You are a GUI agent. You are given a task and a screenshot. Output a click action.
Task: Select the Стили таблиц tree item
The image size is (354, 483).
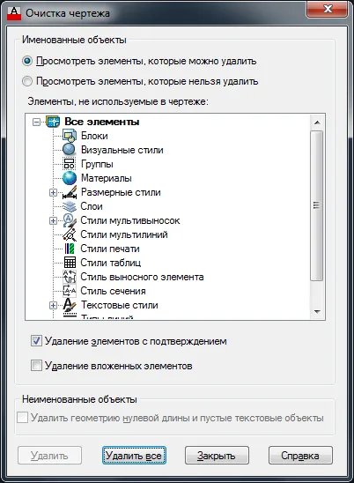tap(111, 263)
